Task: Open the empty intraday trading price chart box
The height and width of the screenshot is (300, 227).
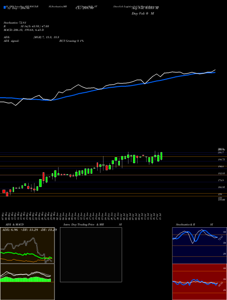Action: (x=91, y=255)
